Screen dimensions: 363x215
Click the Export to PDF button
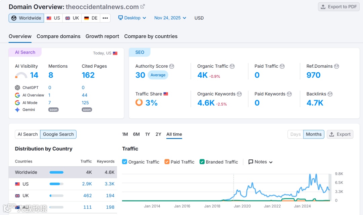point(339,7)
